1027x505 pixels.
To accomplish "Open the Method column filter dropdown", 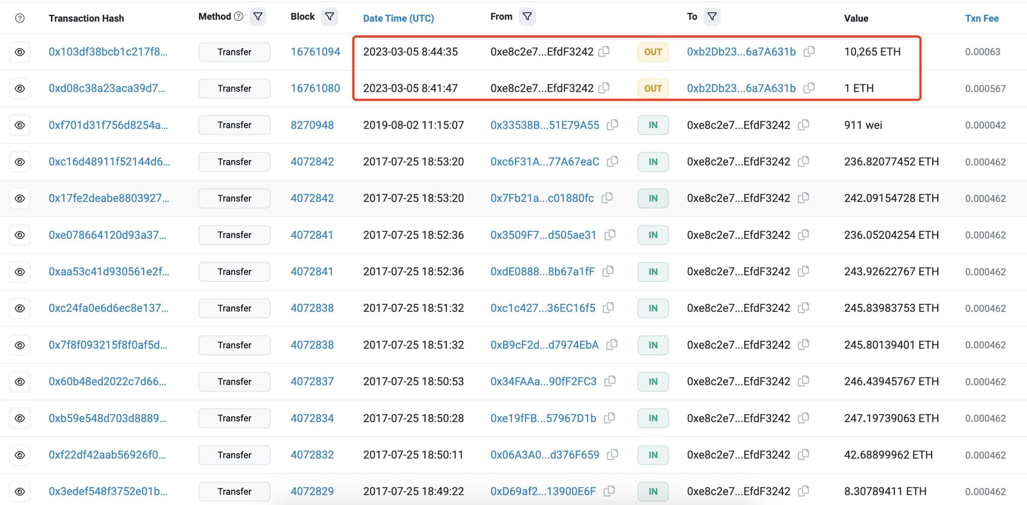I will pos(258,16).
